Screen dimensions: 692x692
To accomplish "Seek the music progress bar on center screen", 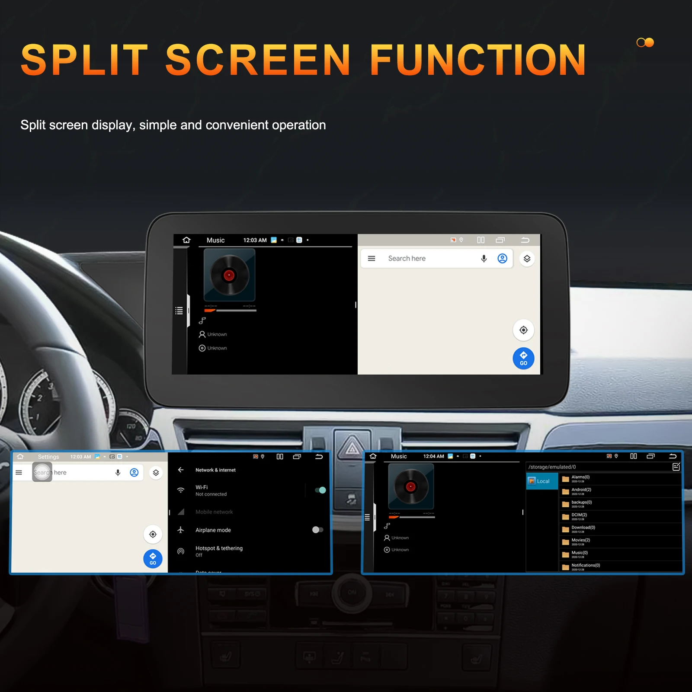I will tap(230, 311).
